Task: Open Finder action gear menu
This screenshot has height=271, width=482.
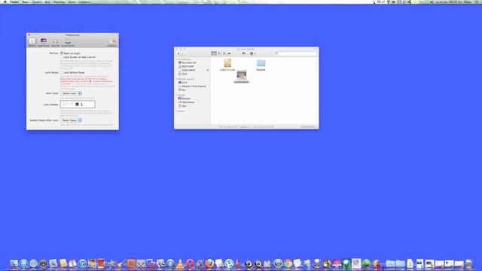Action: click(x=253, y=53)
